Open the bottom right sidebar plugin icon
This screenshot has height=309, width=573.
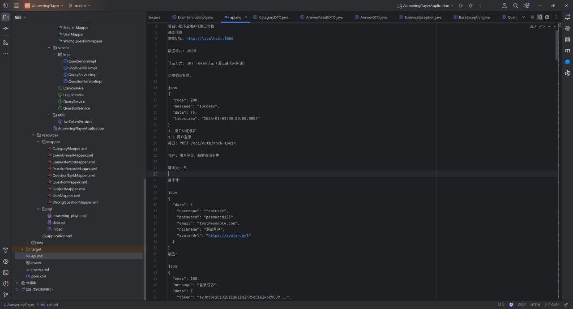[x=568, y=73]
